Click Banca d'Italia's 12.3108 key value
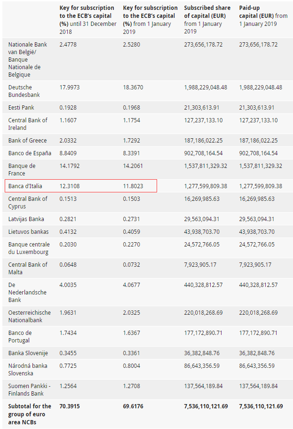Screen dimensions: 293x429 click(70, 186)
